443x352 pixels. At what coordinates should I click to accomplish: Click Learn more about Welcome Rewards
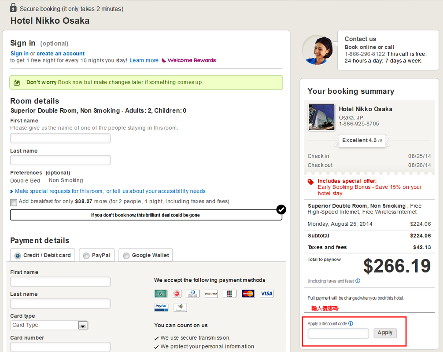click(144, 60)
